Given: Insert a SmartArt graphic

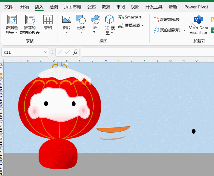Looking at the screenshot, I should point(130,17).
